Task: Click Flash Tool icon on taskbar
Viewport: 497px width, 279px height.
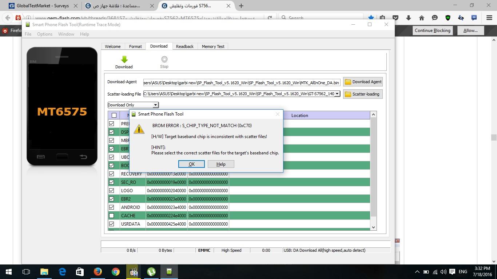Action: click(169, 271)
